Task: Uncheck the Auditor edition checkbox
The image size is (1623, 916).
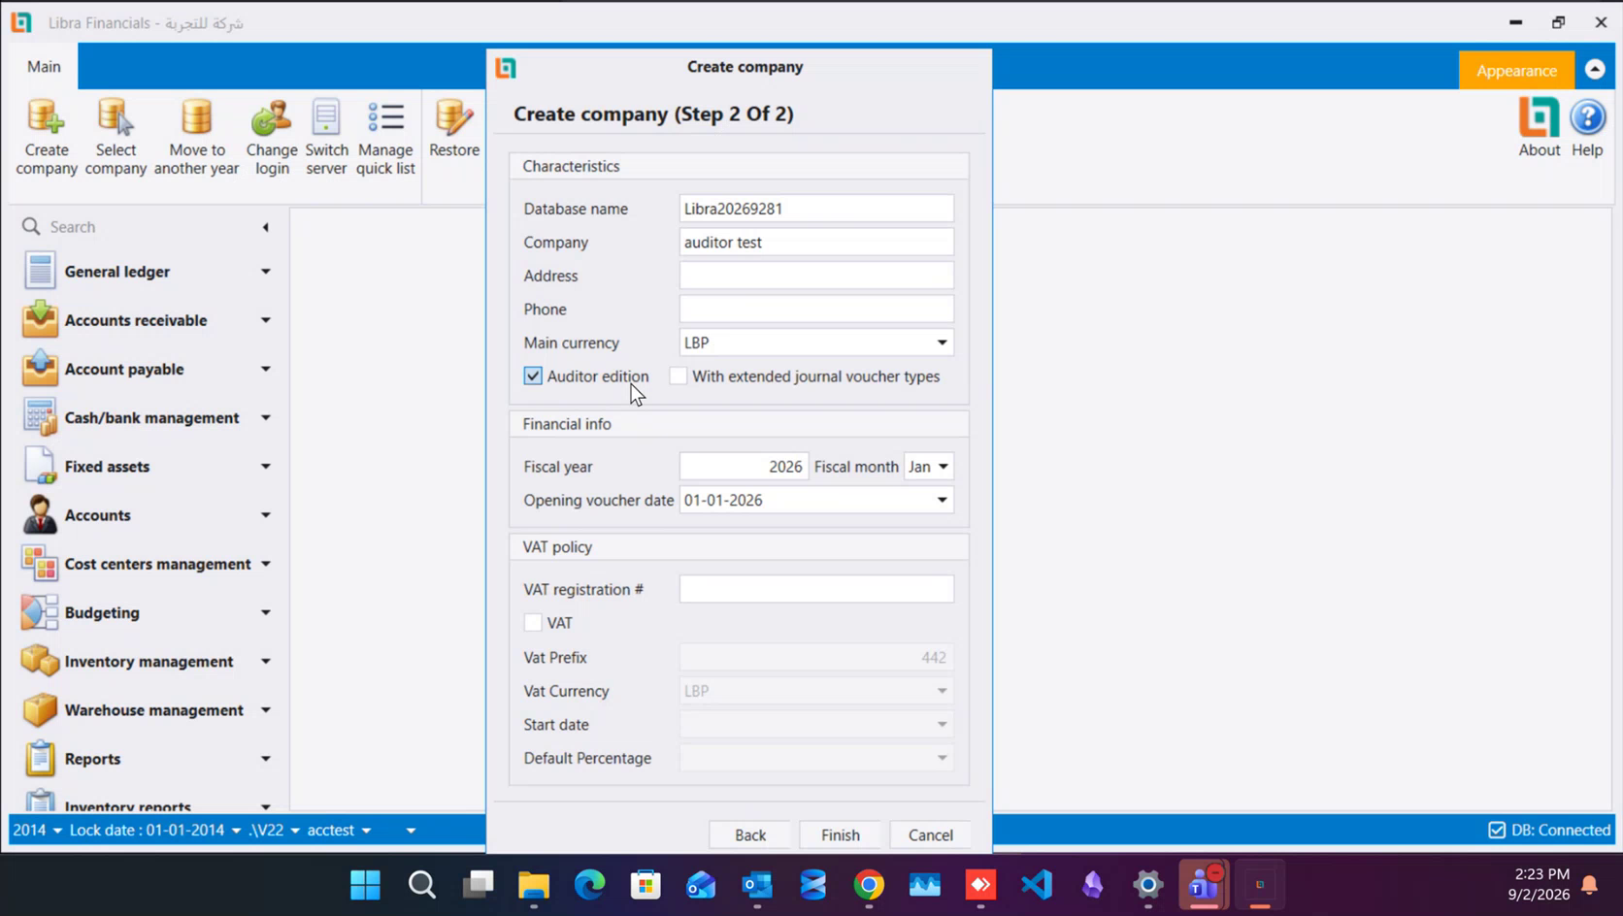Action: tap(533, 376)
